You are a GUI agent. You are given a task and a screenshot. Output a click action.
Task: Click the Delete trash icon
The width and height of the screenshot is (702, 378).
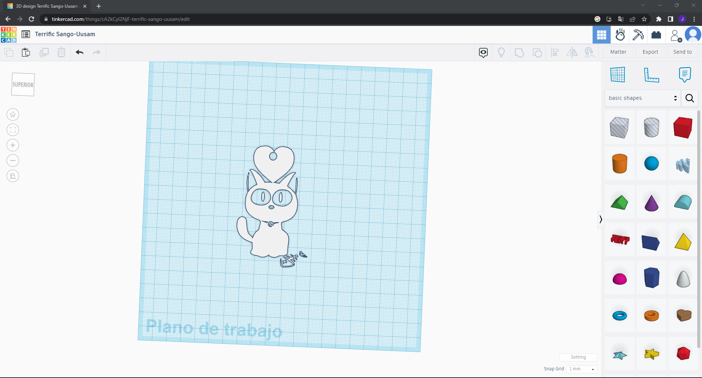point(61,52)
